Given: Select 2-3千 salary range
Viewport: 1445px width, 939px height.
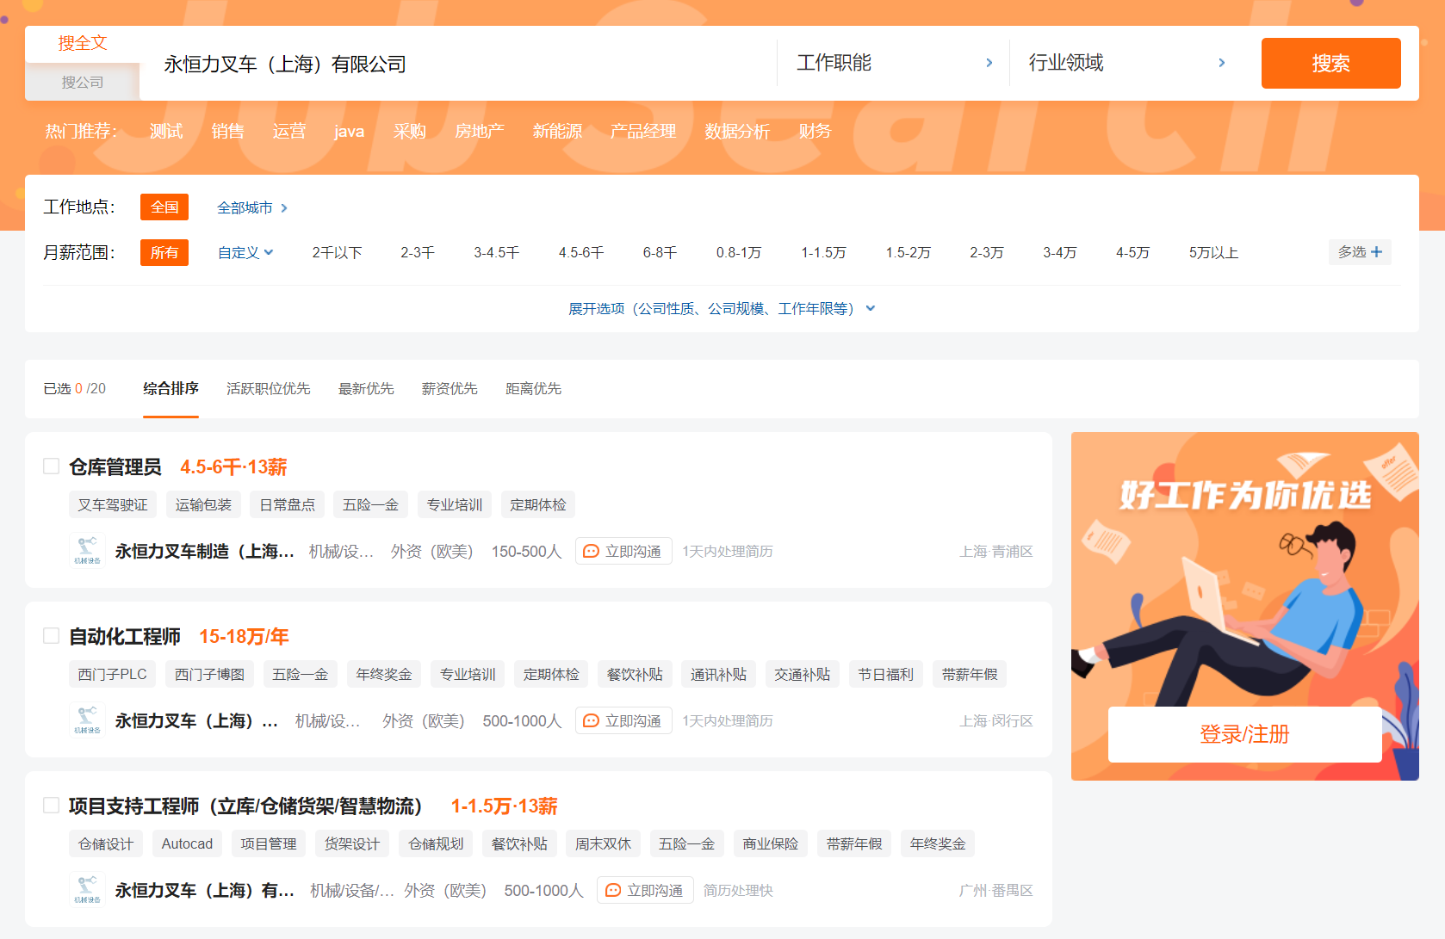Looking at the screenshot, I should (418, 252).
